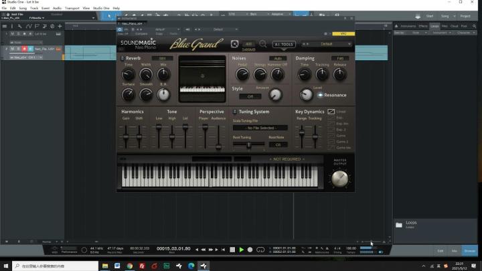Screen dimensions: 482x271
Task: Switch to Effects browser tab
Action: click(423, 26)
